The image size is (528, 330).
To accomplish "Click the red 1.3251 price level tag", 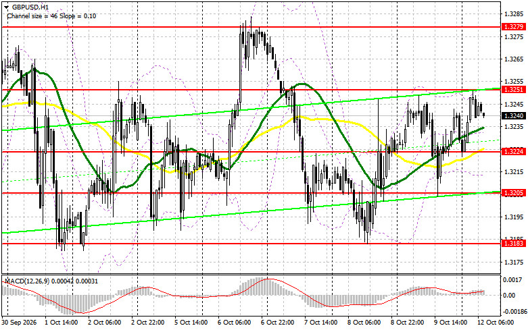I will coord(514,89).
